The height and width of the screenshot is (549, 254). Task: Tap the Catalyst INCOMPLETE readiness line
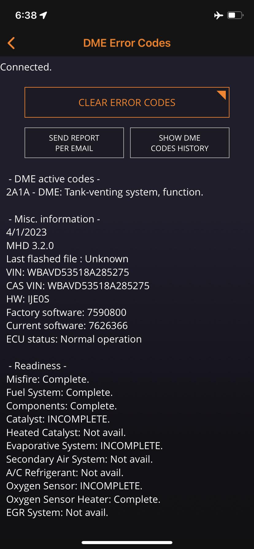tap(58, 419)
